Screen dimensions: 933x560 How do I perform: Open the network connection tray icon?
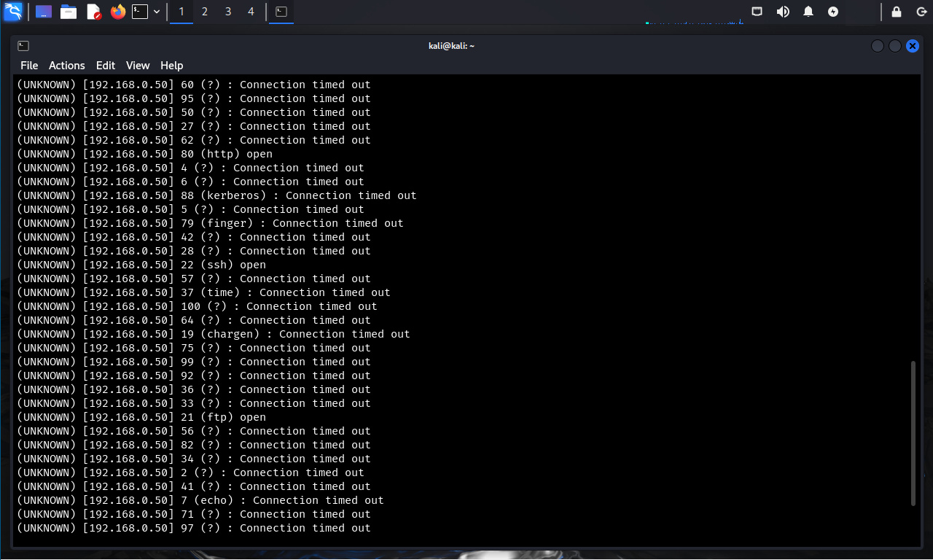click(x=757, y=12)
